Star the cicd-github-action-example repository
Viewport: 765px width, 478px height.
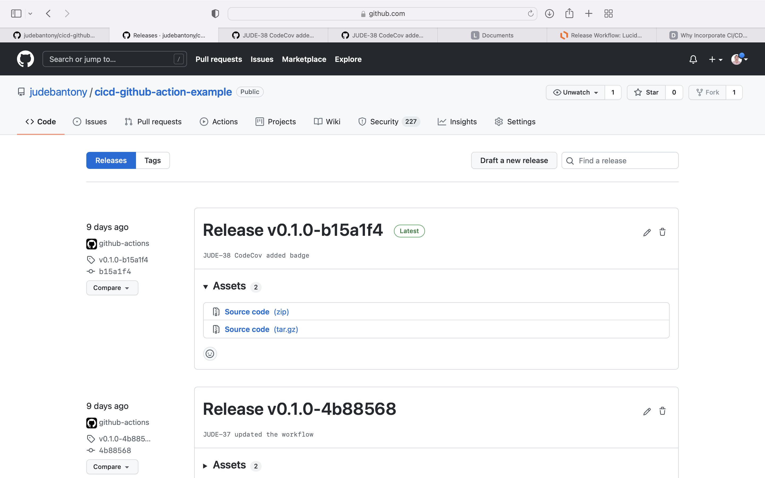[x=647, y=92]
